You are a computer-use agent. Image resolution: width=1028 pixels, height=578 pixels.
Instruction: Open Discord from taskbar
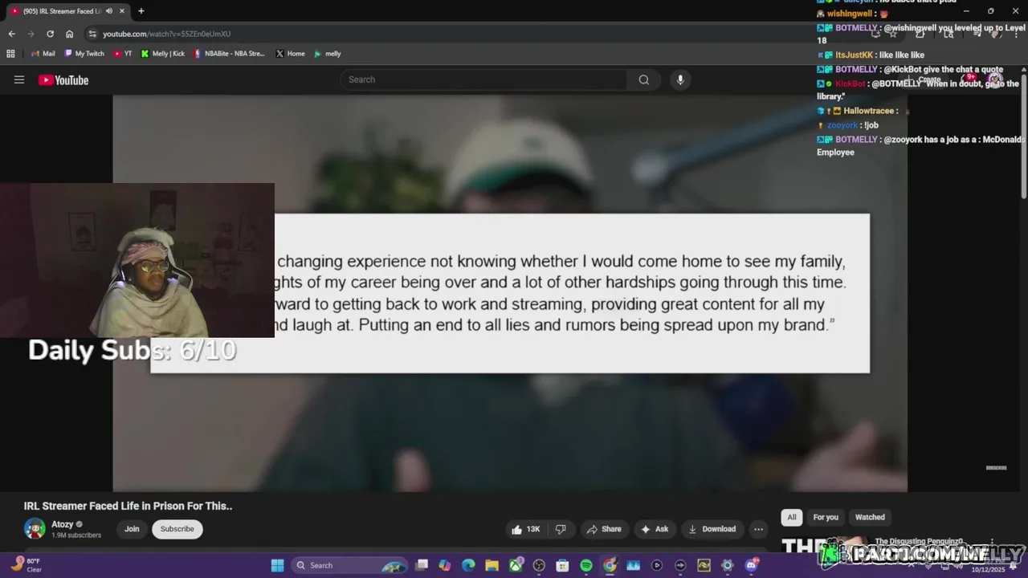coord(751,565)
